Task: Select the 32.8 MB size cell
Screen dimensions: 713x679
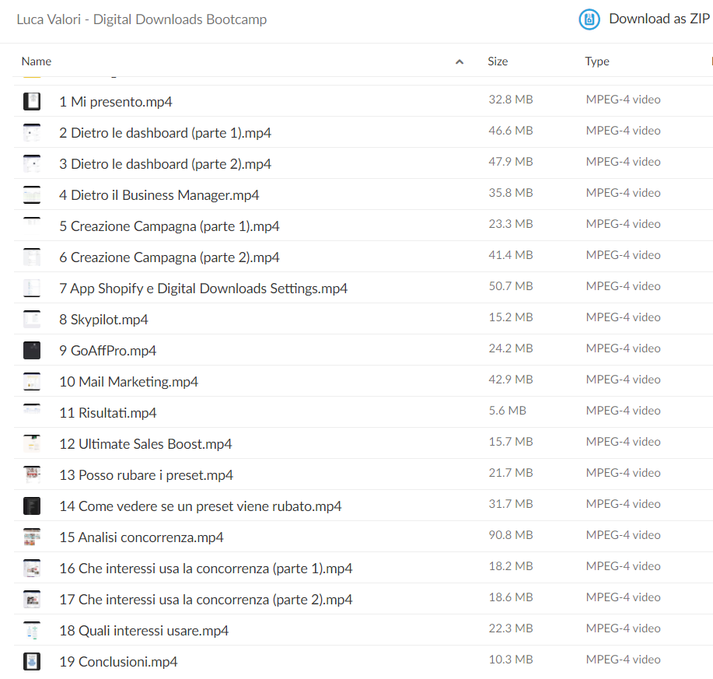Action: click(x=511, y=99)
